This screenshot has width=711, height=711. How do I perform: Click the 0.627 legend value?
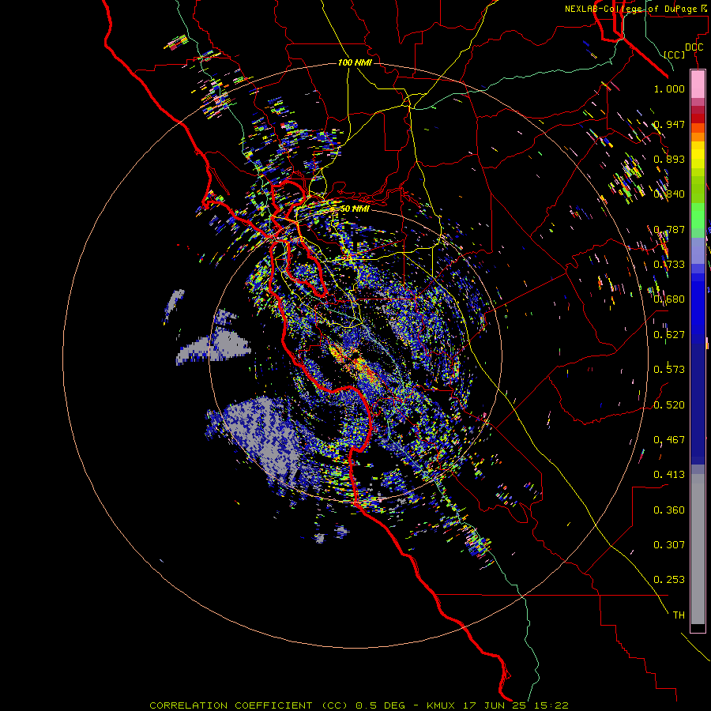tap(669, 335)
